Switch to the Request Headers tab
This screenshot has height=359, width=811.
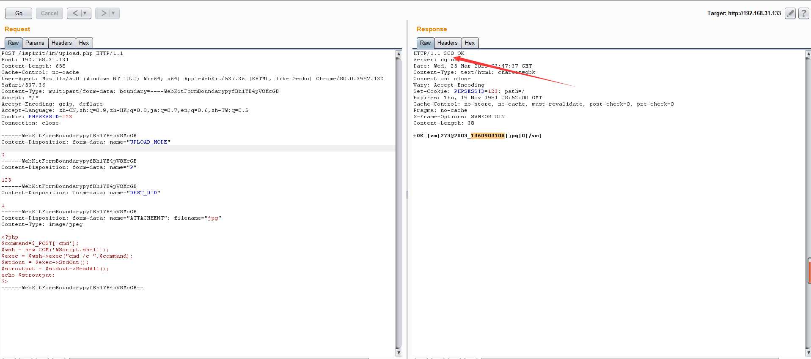click(x=62, y=43)
